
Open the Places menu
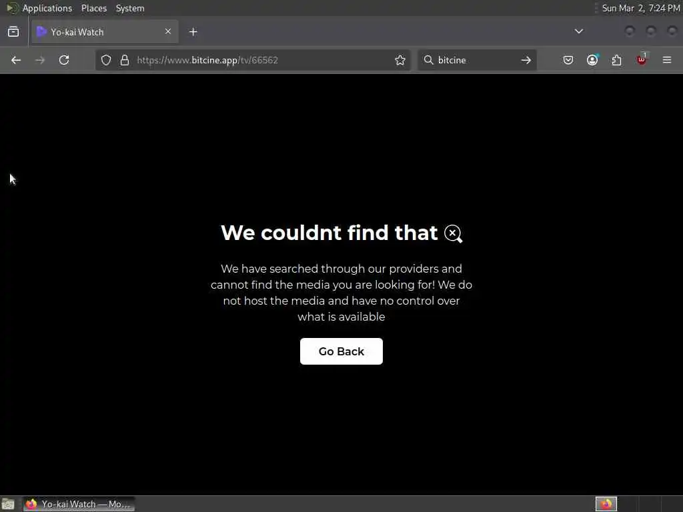93,8
